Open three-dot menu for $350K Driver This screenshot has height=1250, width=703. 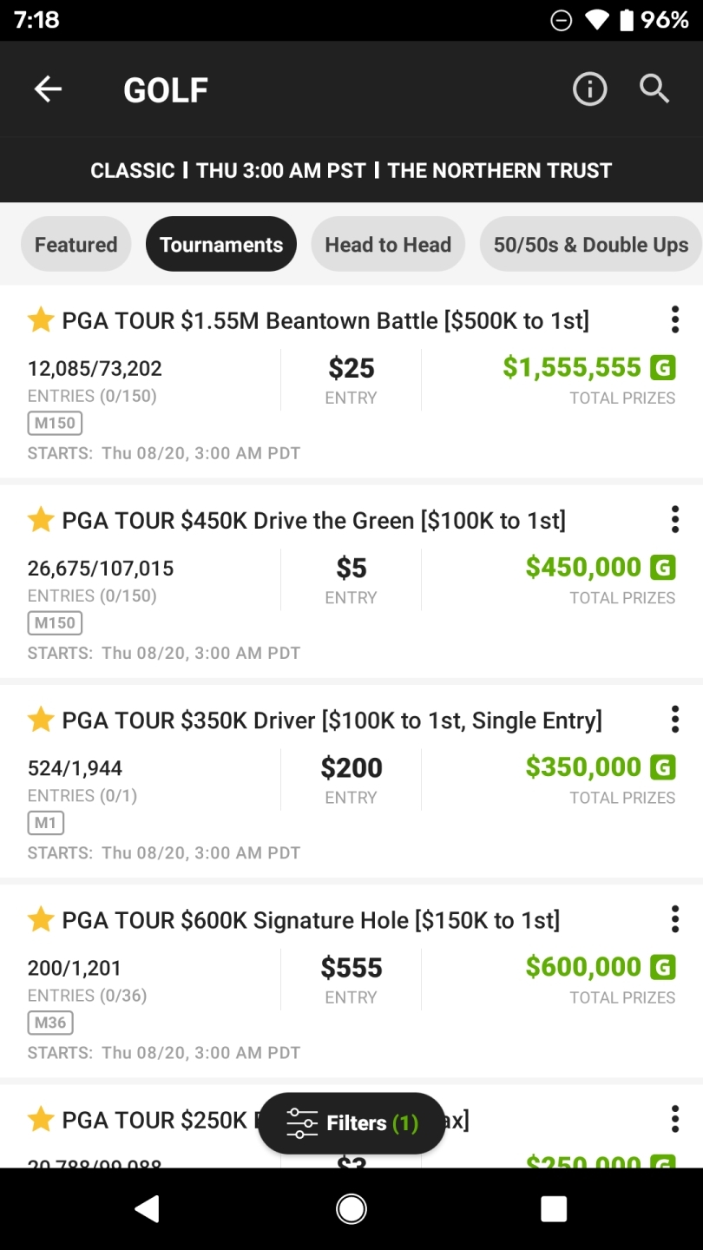[x=674, y=719]
